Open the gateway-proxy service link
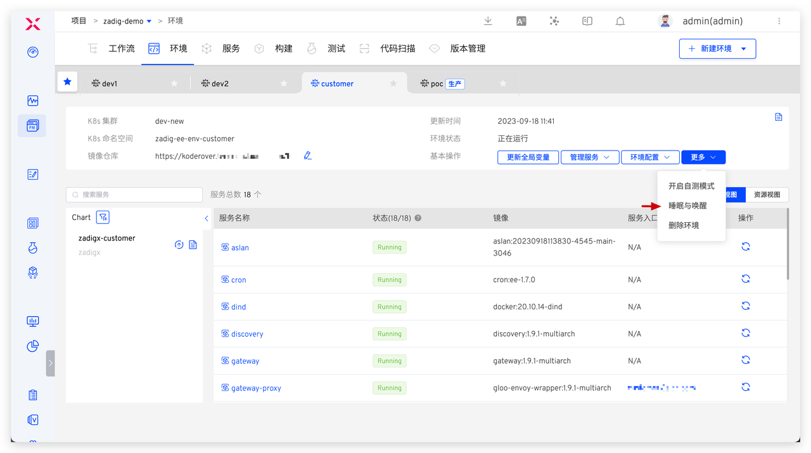Viewport: 811px width, 453px height. tap(255, 388)
